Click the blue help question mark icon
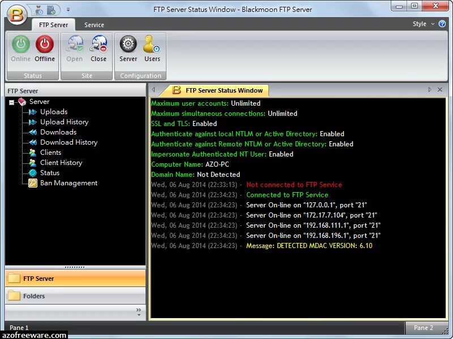 442,24
